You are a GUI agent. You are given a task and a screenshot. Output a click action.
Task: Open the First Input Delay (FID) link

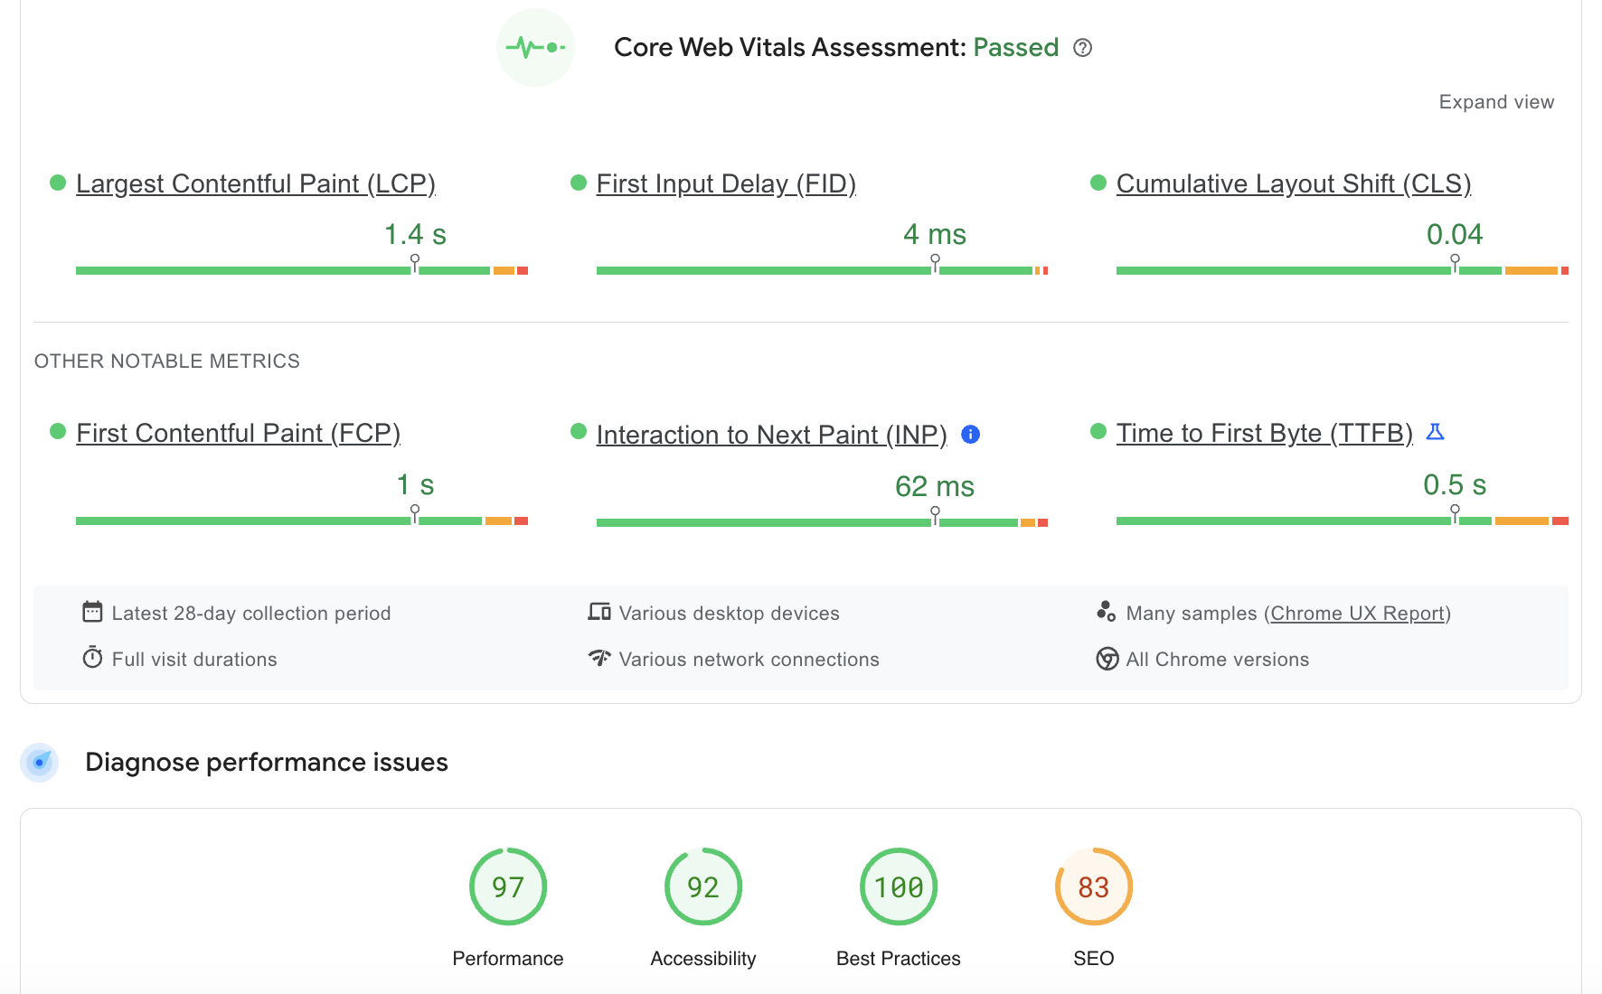pos(726,183)
